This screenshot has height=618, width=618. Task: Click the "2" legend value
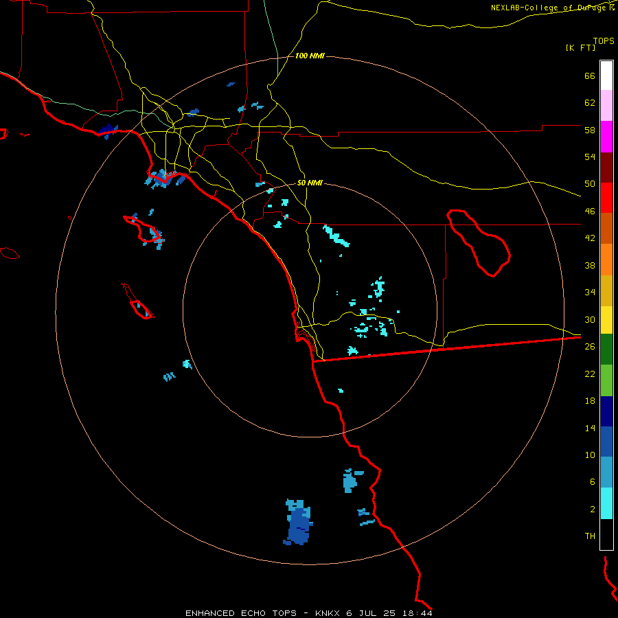592,509
